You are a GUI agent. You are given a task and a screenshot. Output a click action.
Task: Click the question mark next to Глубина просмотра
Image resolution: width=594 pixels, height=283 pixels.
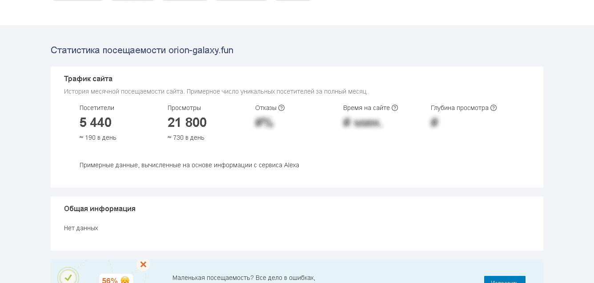coord(494,108)
